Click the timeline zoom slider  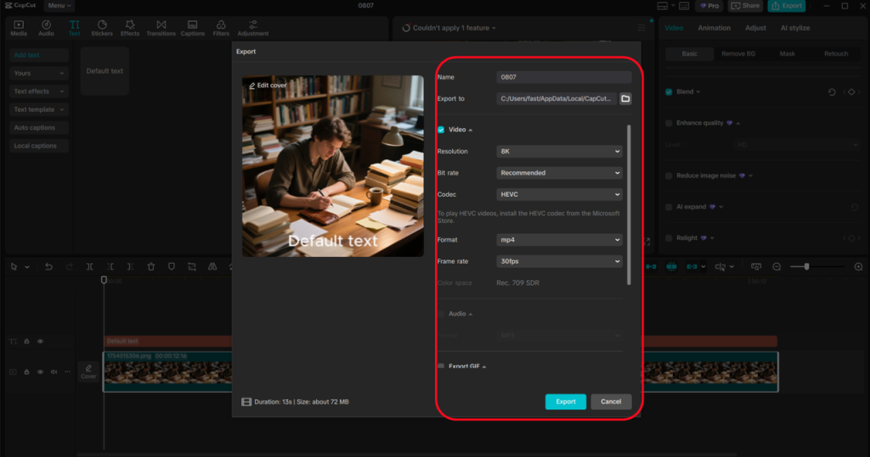(806, 266)
